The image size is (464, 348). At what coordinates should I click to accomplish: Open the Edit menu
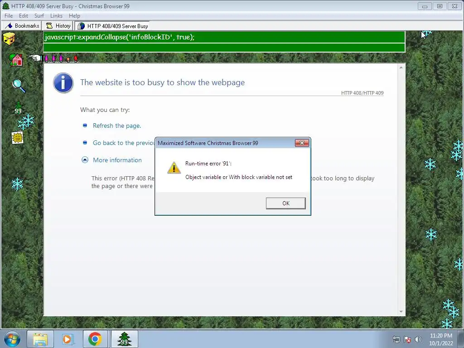[24, 16]
